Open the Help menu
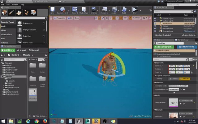The image size is (198, 124). (x=22, y=5)
